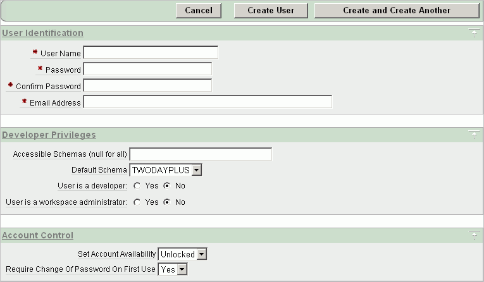This screenshot has height=282, width=484.
Task: Expand Require Change Of Password dropdown
Action: coord(173,269)
